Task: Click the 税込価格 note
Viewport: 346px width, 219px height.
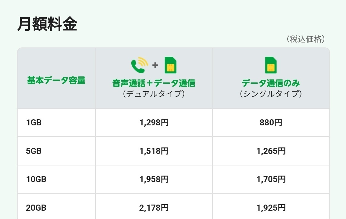Action: point(306,39)
